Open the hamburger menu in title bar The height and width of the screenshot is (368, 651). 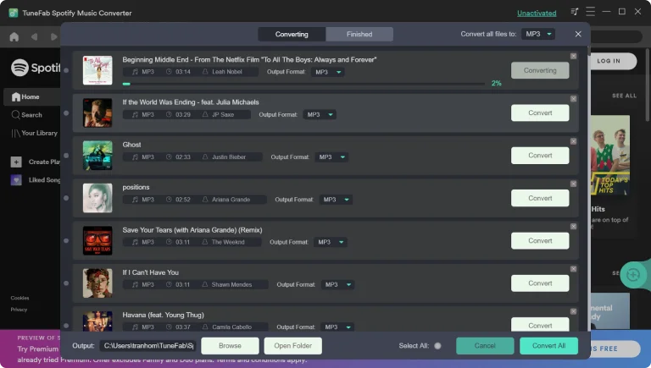click(591, 12)
